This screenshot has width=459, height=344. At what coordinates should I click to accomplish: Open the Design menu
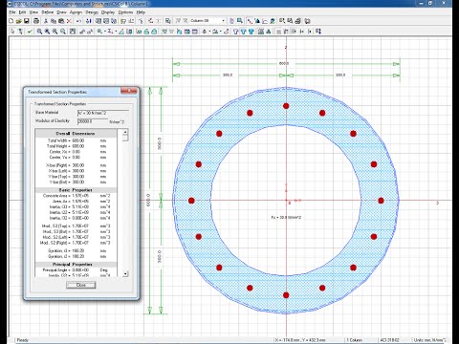[92, 12]
